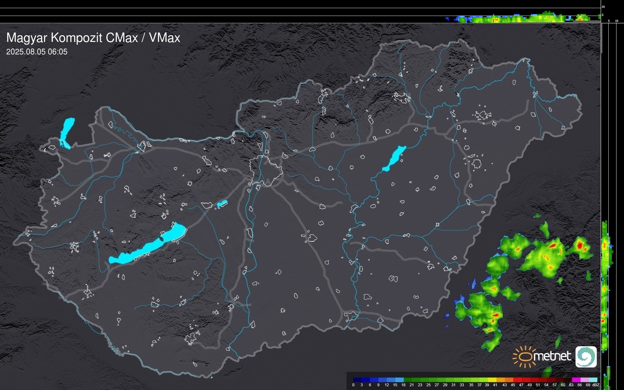Click the metnet wordmark text
Screen dimensions: 624x390
tap(552, 357)
